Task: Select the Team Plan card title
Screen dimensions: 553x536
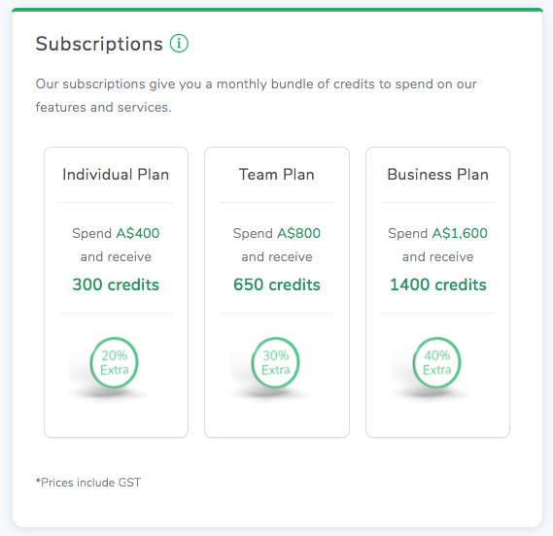Action: tap(276, 175)
